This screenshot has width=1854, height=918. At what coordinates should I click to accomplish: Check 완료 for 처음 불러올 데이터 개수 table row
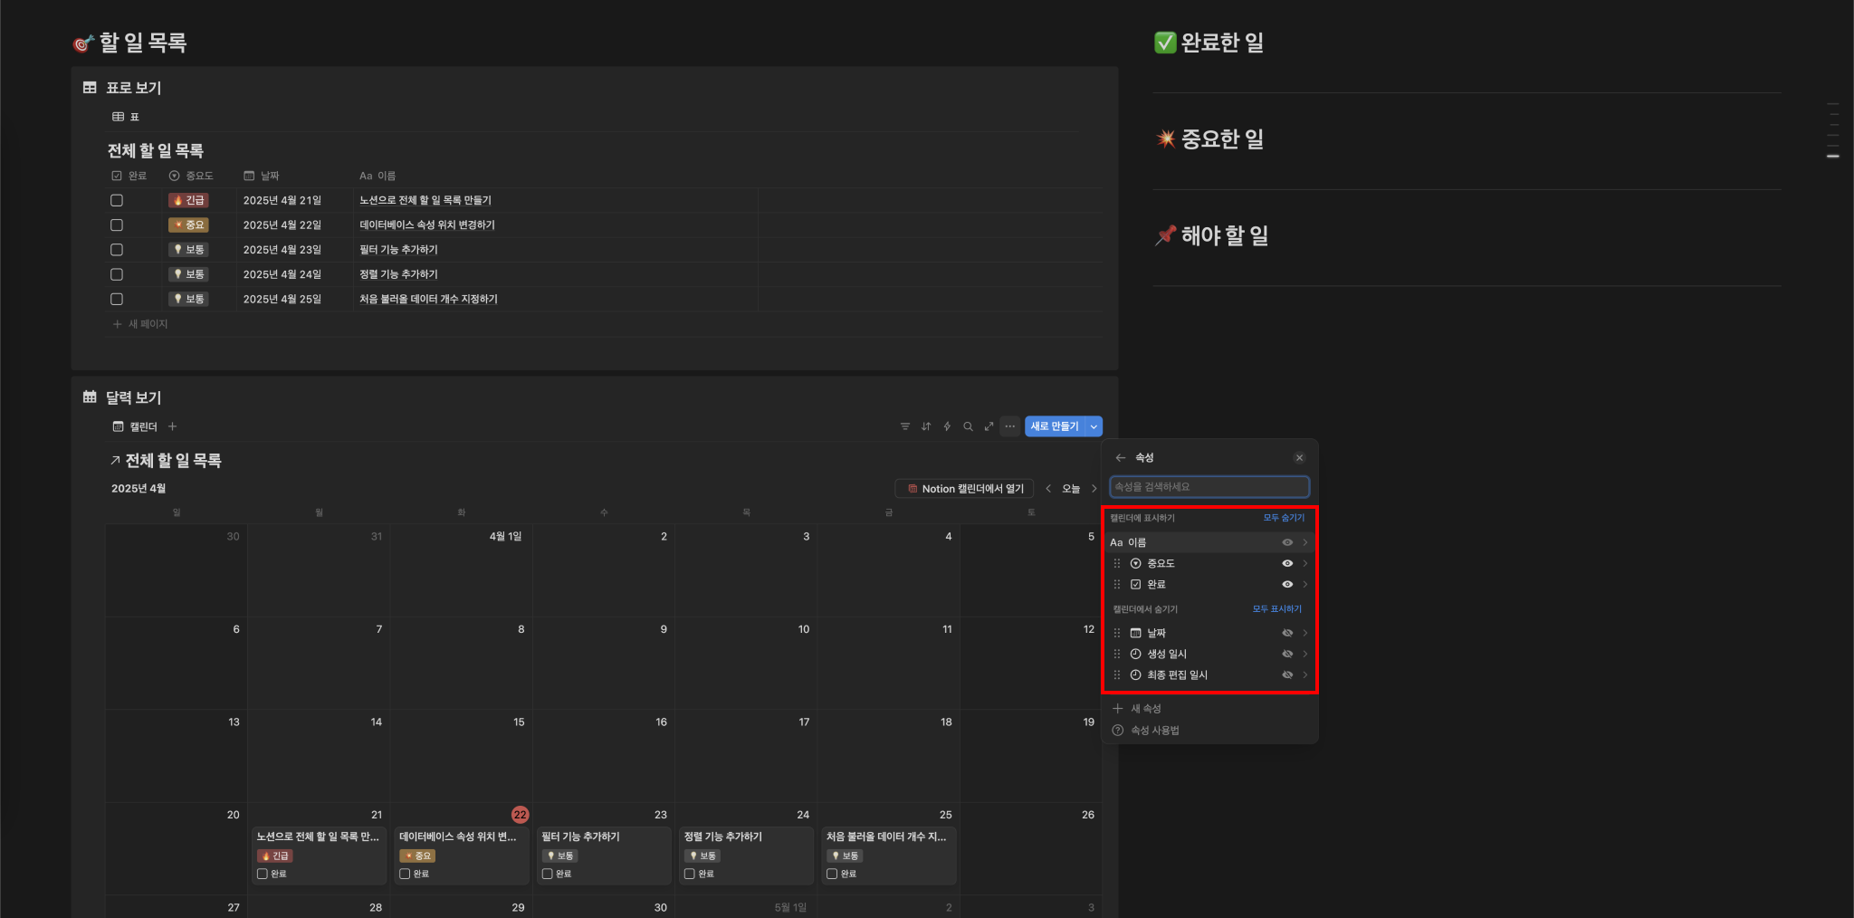[x=117, y=300]
